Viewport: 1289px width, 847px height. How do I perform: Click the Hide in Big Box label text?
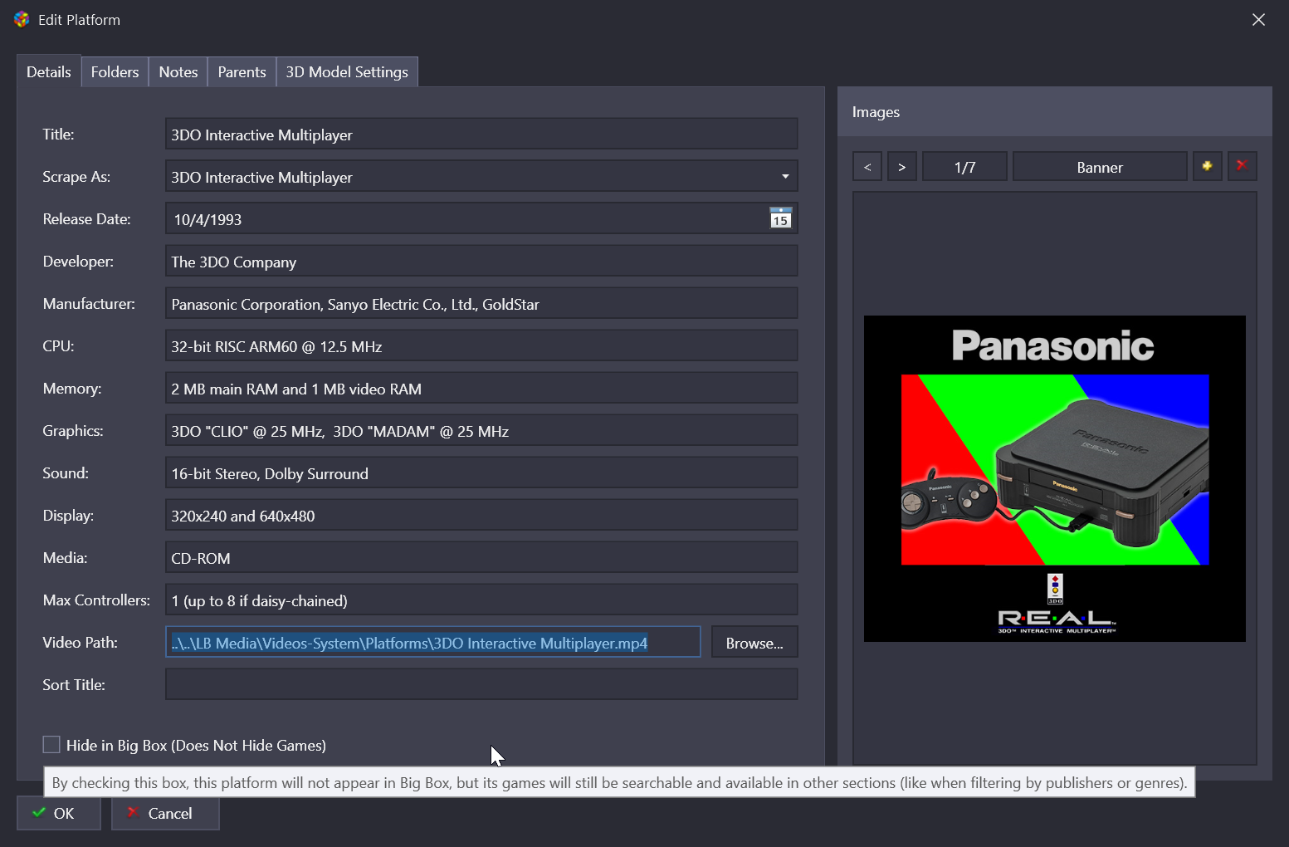tap(196, 746)
